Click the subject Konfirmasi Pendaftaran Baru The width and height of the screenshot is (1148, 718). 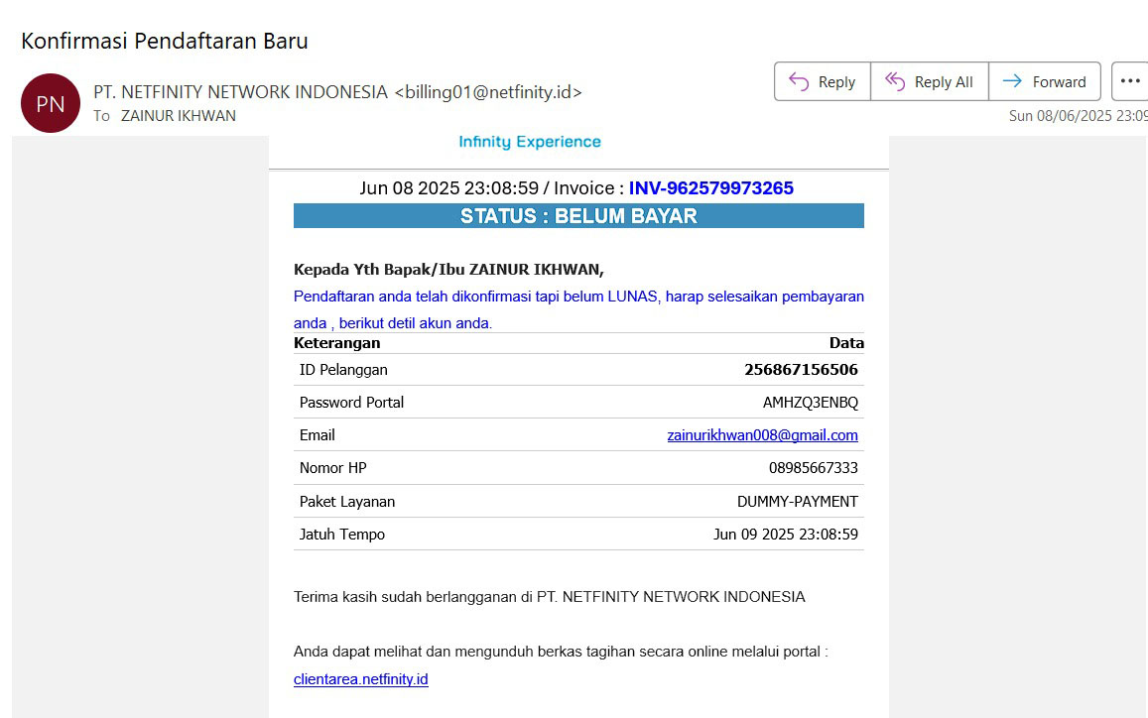click(165, 41)
